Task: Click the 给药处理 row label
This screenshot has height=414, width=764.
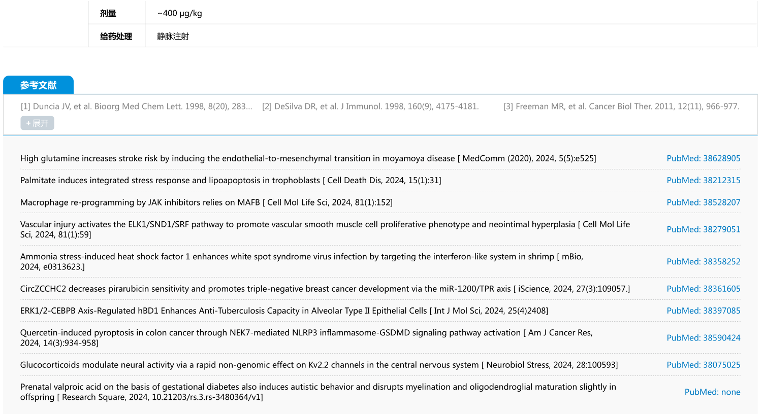Action: tap(116, 36)
